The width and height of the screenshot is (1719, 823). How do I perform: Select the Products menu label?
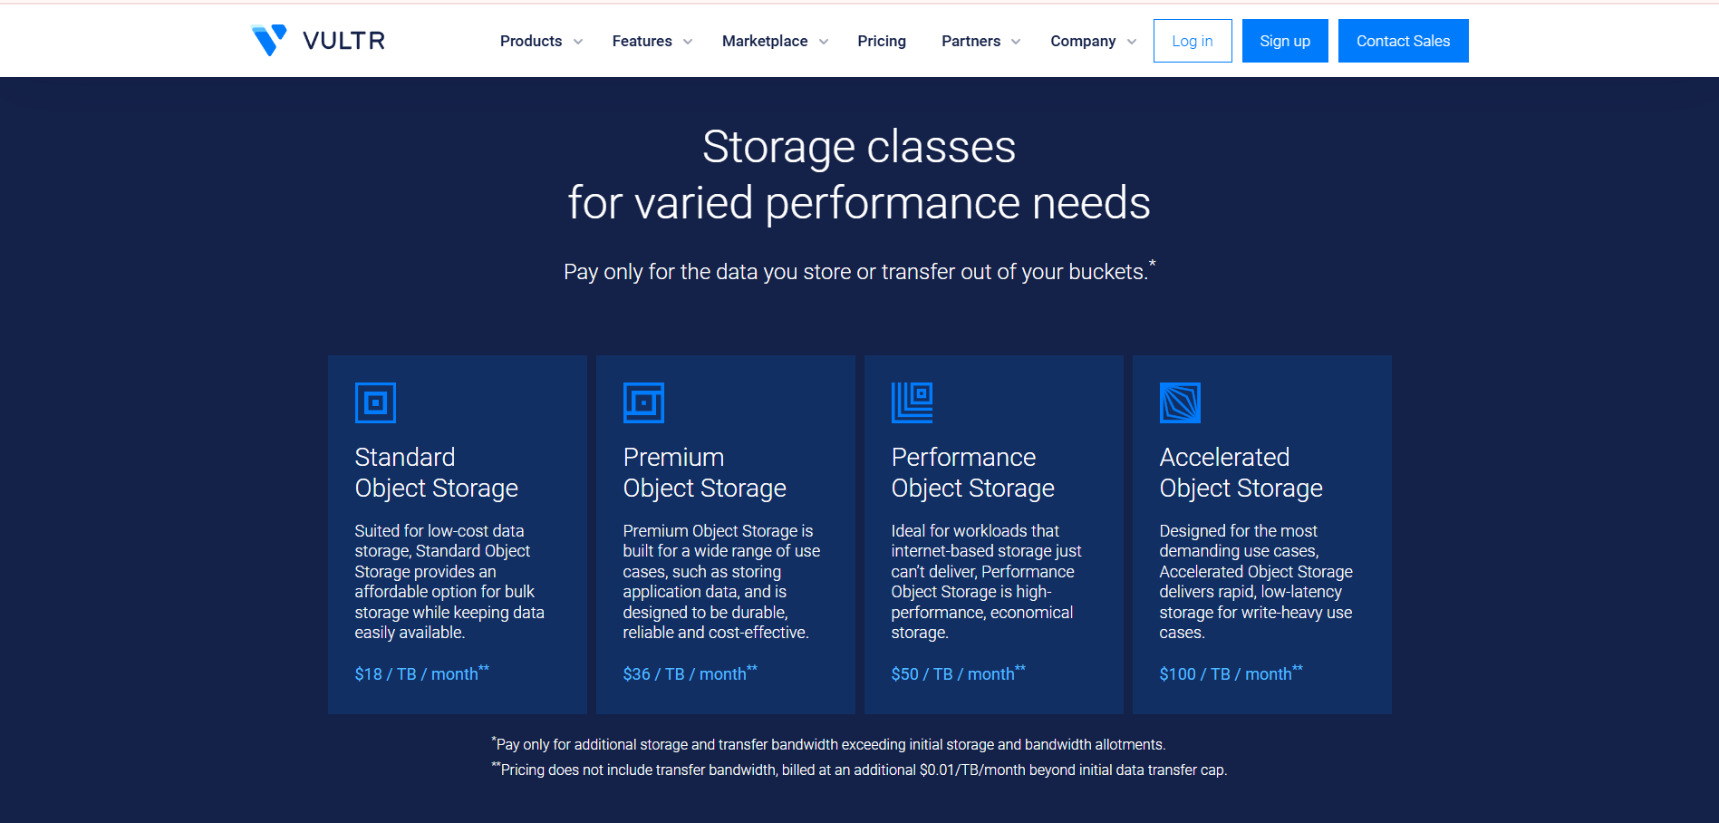coord(530,41)
